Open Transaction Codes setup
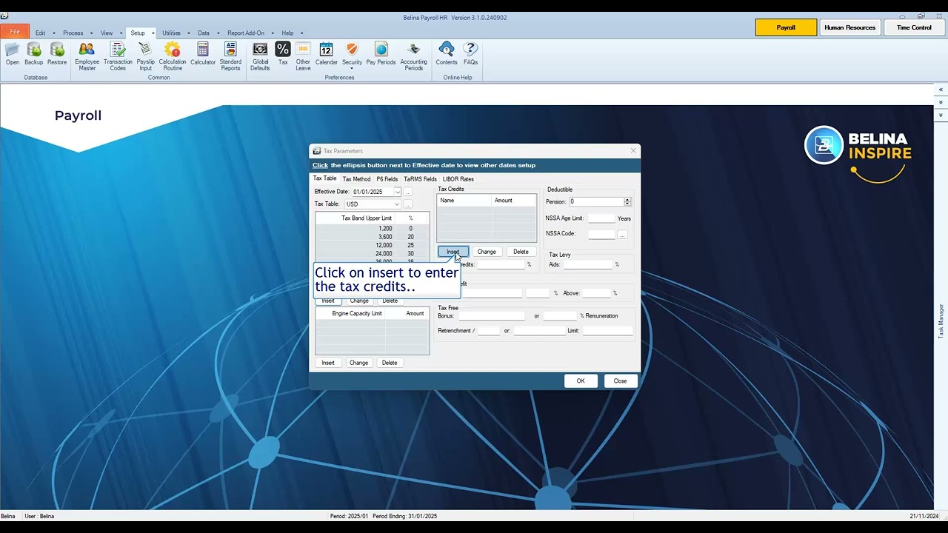This screenshot has height=533, width=948. click(x=118, y=57)
